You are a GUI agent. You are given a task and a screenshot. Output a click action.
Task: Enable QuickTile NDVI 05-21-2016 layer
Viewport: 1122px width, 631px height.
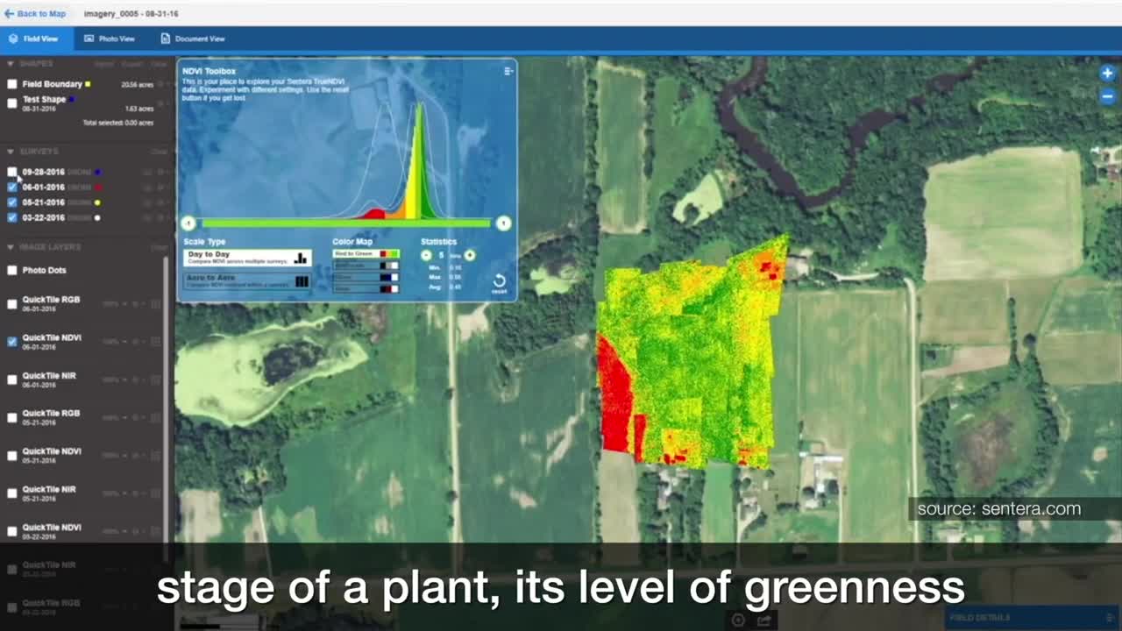(12, 456)
